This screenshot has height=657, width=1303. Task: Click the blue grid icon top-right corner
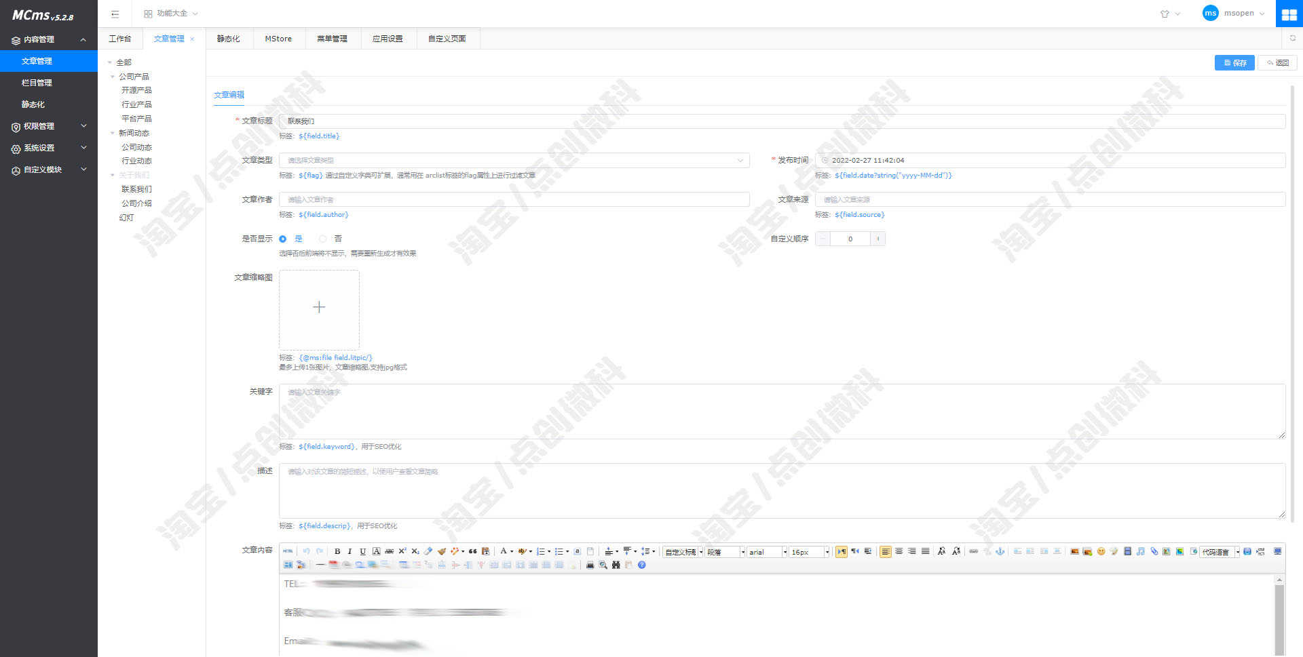1289,14
